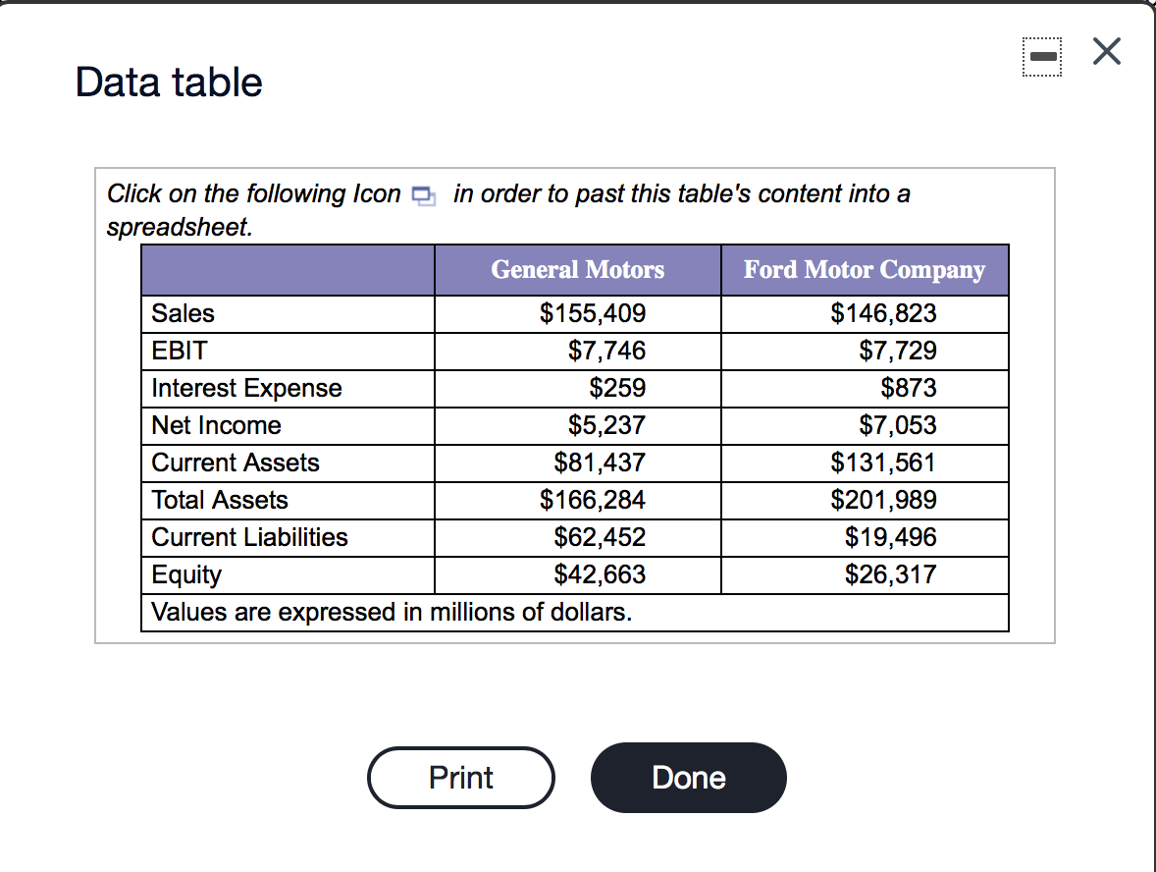Screen dimensions: 1156x872
Task: Click the Sales row label
Action: 184,313
